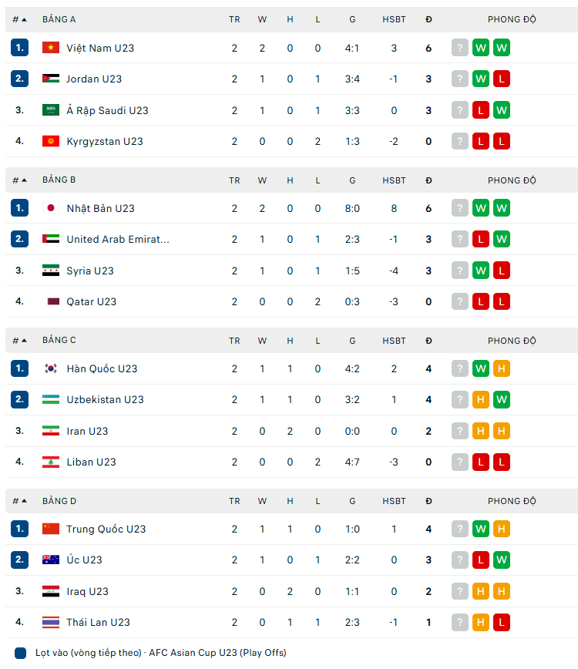Sort Bảng B using the # arrow
The width and height of the screenshot is (578, 669).
[x=24, y=180]
